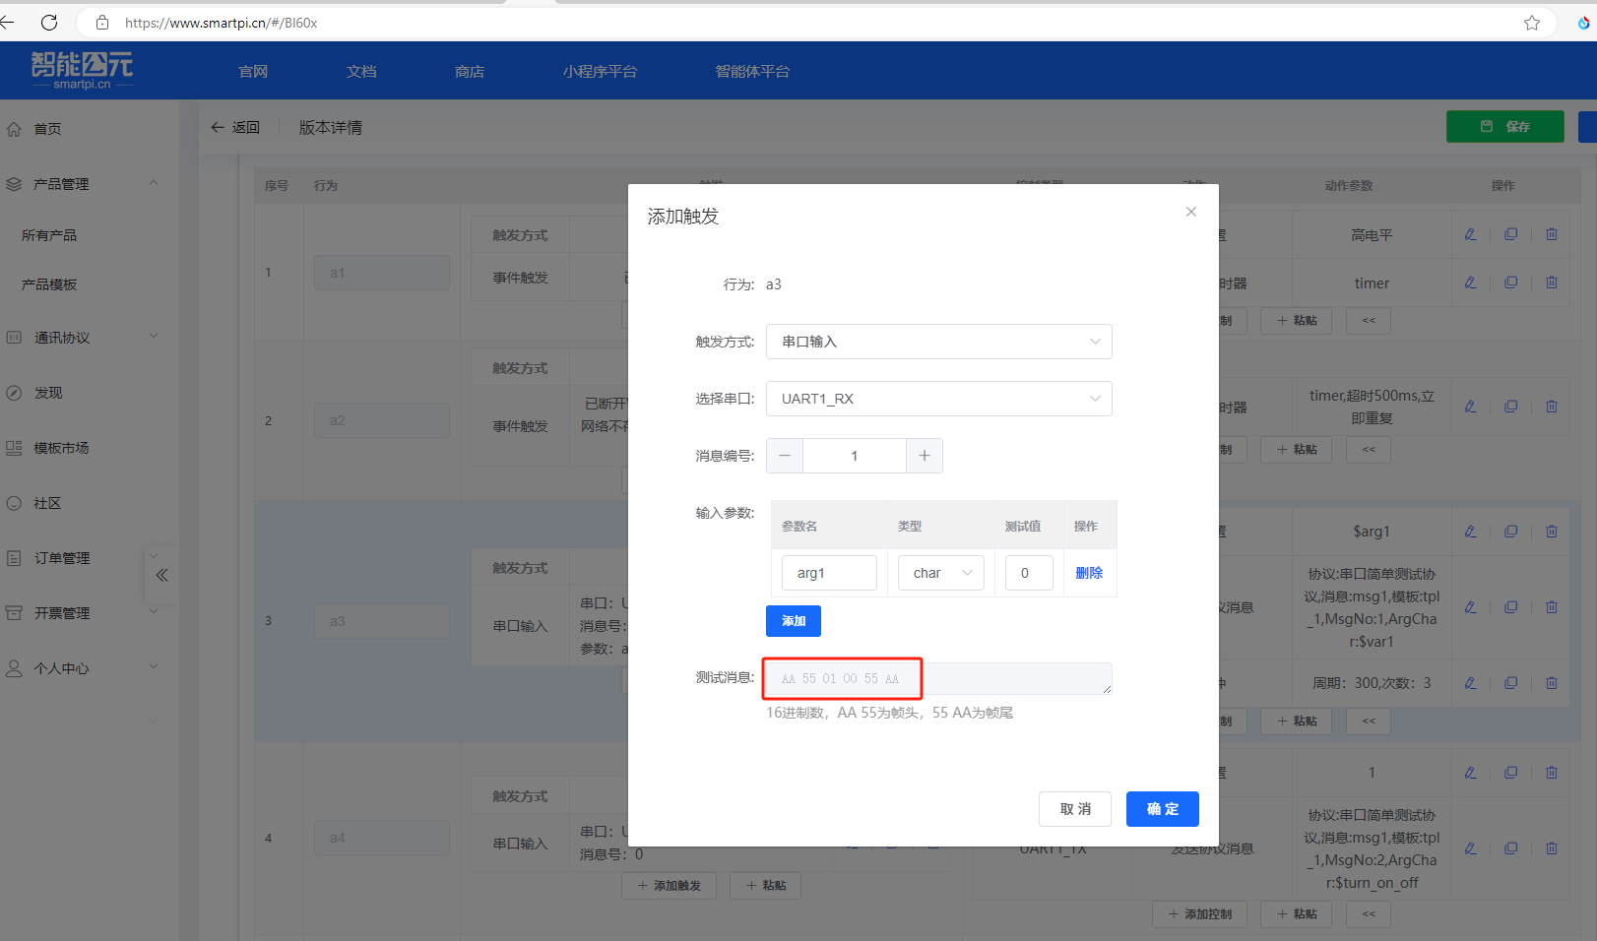Viewport: 1597px width, 941px height.
Task: Switch to the 文档 menu item
Action: [360, 70]
